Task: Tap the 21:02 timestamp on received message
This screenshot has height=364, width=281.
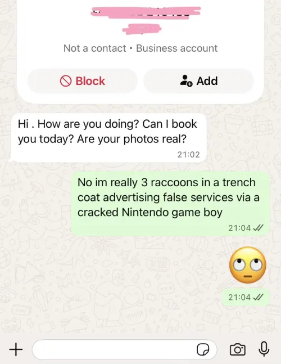Action: click(x=188, y=155)
